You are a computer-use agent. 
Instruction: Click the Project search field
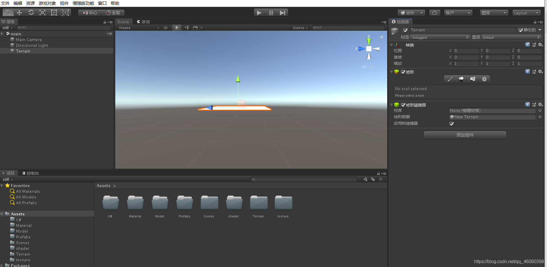point(304,179)
